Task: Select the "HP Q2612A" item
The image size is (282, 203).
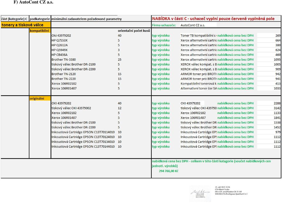Action: 60,45
